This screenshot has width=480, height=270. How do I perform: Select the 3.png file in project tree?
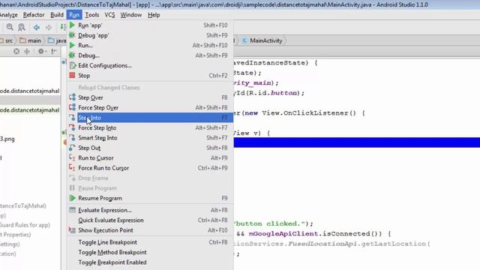coord(7,139)
